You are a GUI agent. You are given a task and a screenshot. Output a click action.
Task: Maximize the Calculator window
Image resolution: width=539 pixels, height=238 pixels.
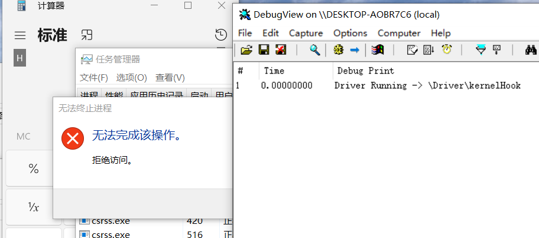pos(188,5)
